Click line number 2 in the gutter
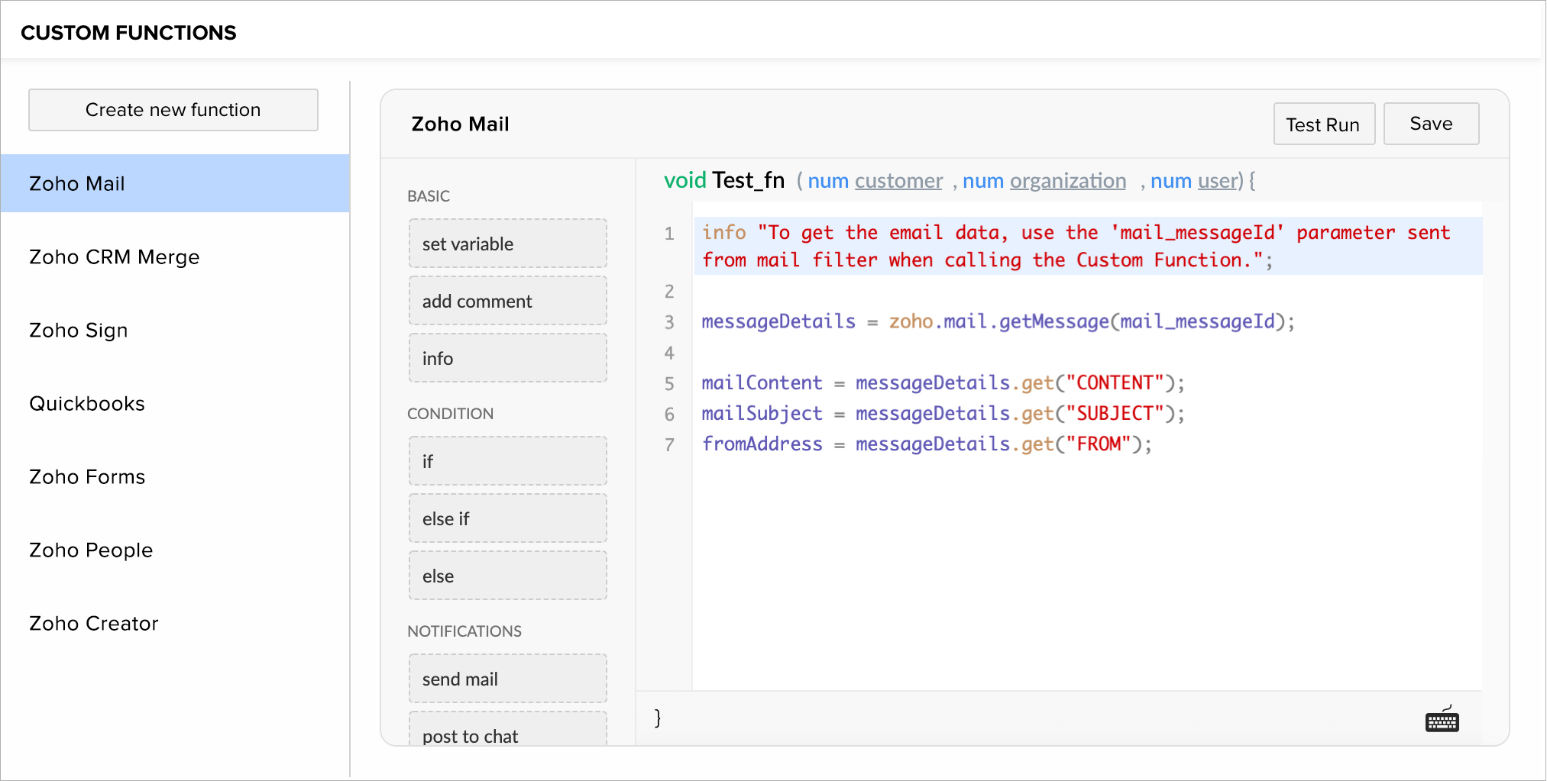The image size is (1547, 781). click(669, 292)
